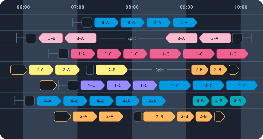Click dark square at the pink 3-A row's end
Image resolution: width=263 pixels, height=139 pixels.
[x=237, y=38]
